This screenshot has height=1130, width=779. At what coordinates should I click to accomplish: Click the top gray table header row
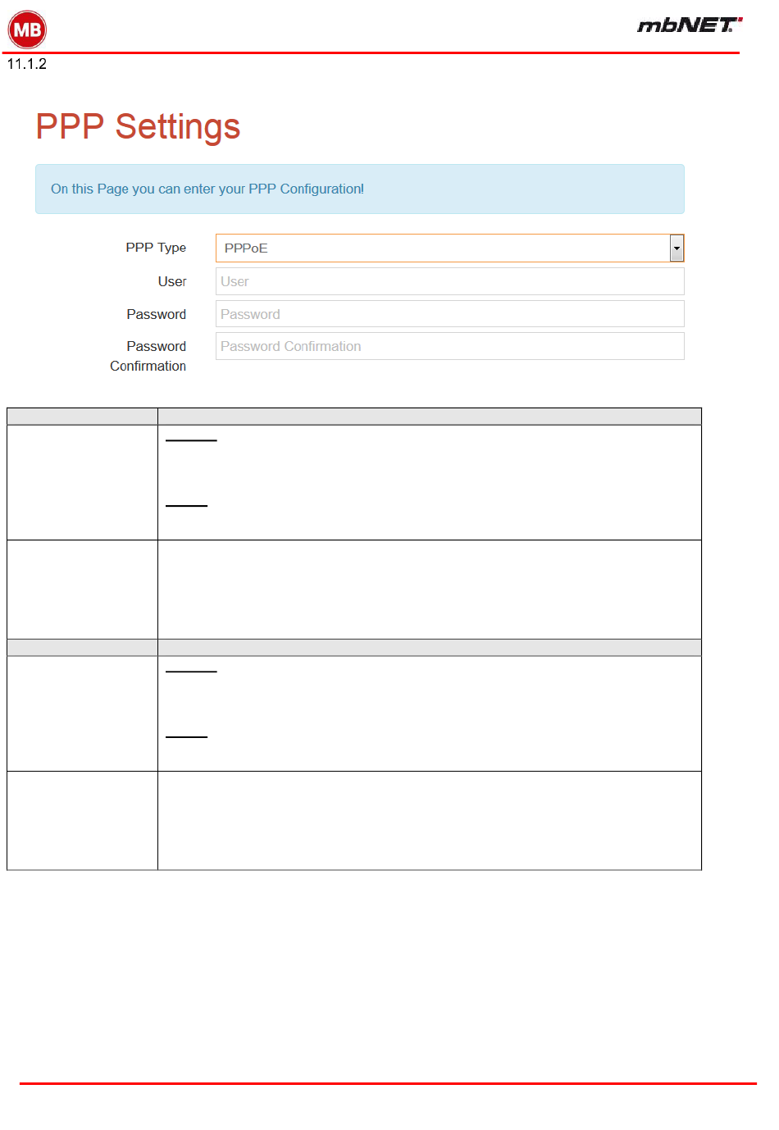pos(354,416)
